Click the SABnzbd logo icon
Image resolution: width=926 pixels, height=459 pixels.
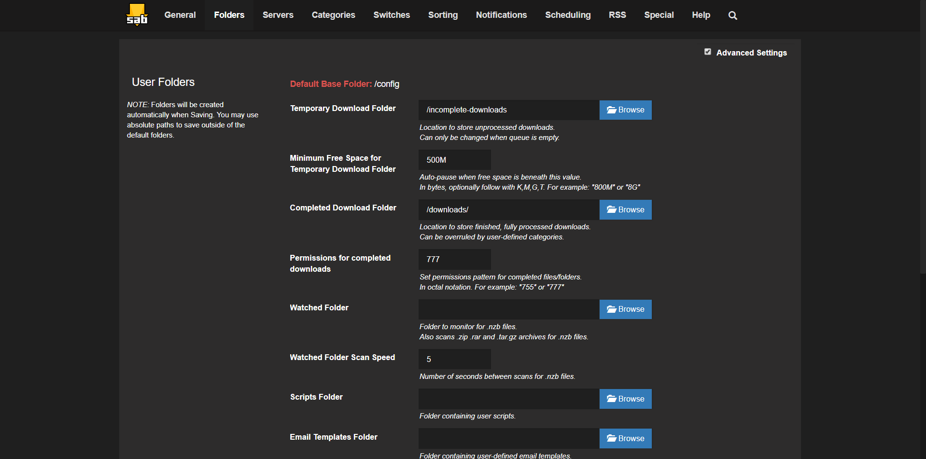pyautogui.click(x=137, y=15)
